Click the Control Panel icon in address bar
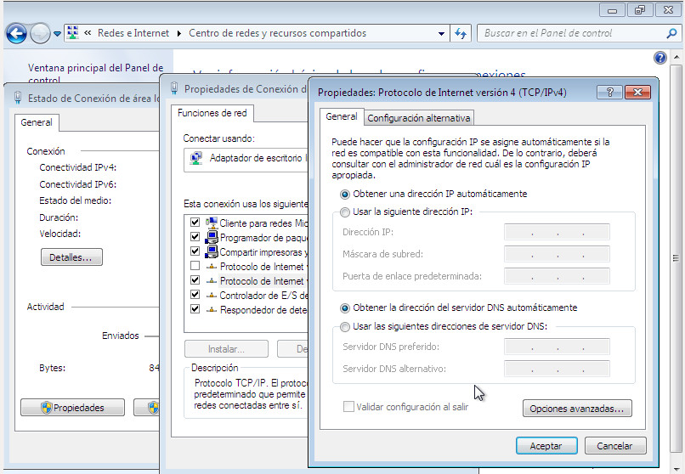The height and width of the screenshot is (474, 685). (74, 34)
